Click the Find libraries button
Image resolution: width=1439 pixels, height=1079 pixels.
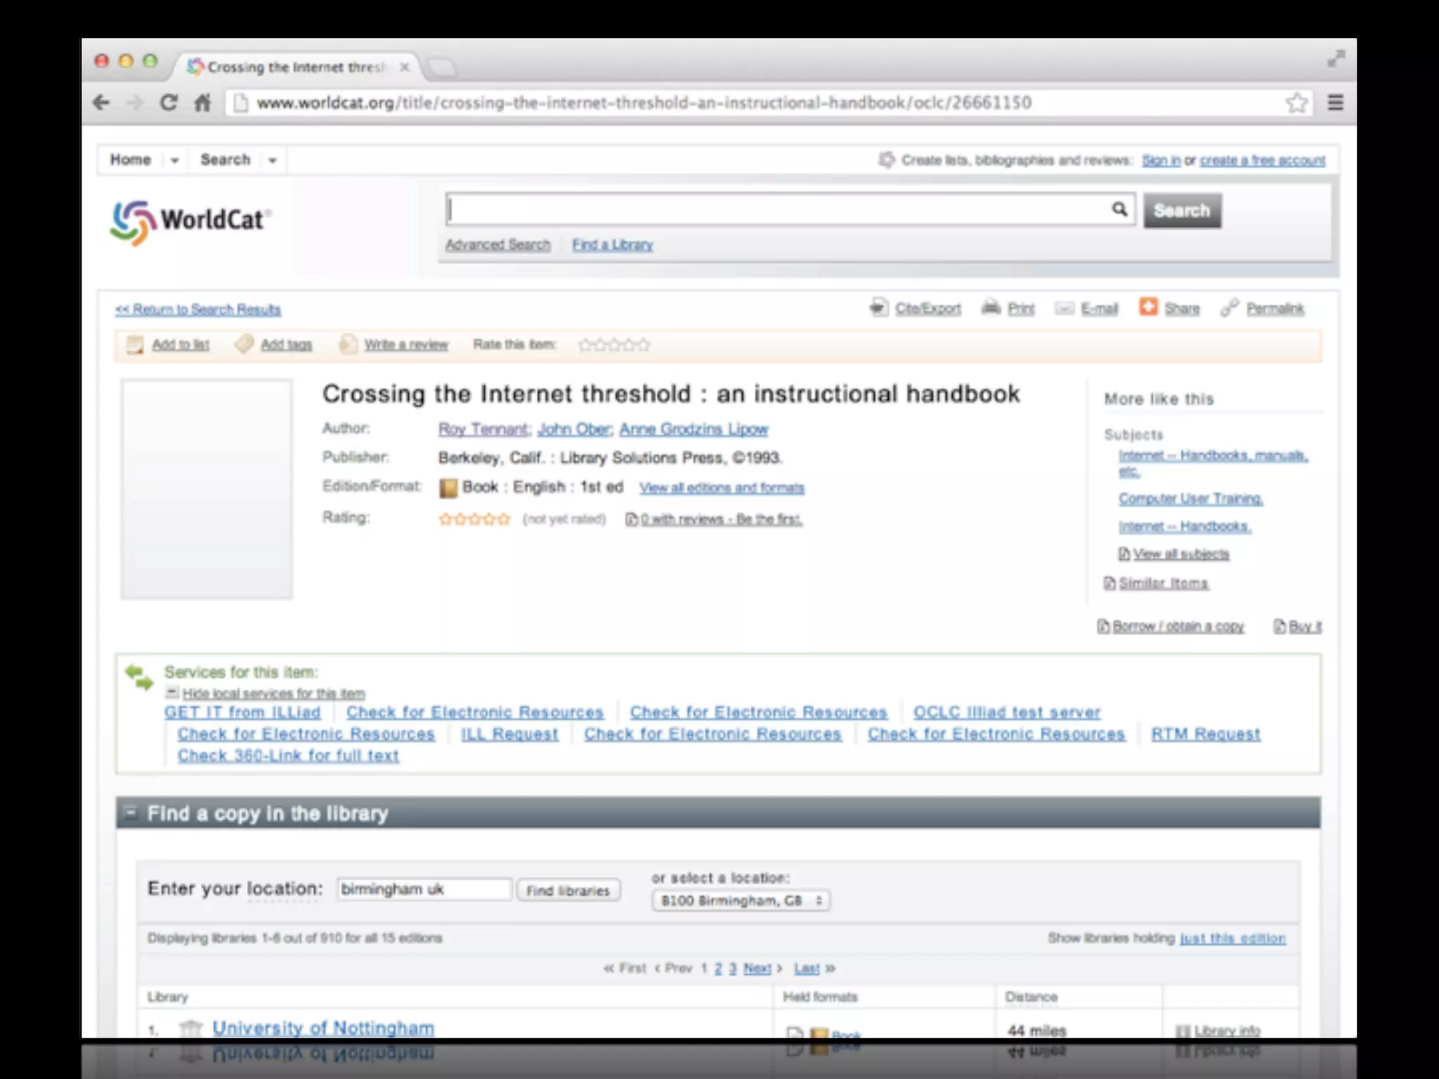pos(568,891)
